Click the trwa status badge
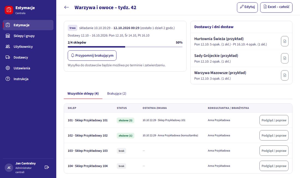Image resolution: width=300 pixels, height=178 pixels. (73, 28)
